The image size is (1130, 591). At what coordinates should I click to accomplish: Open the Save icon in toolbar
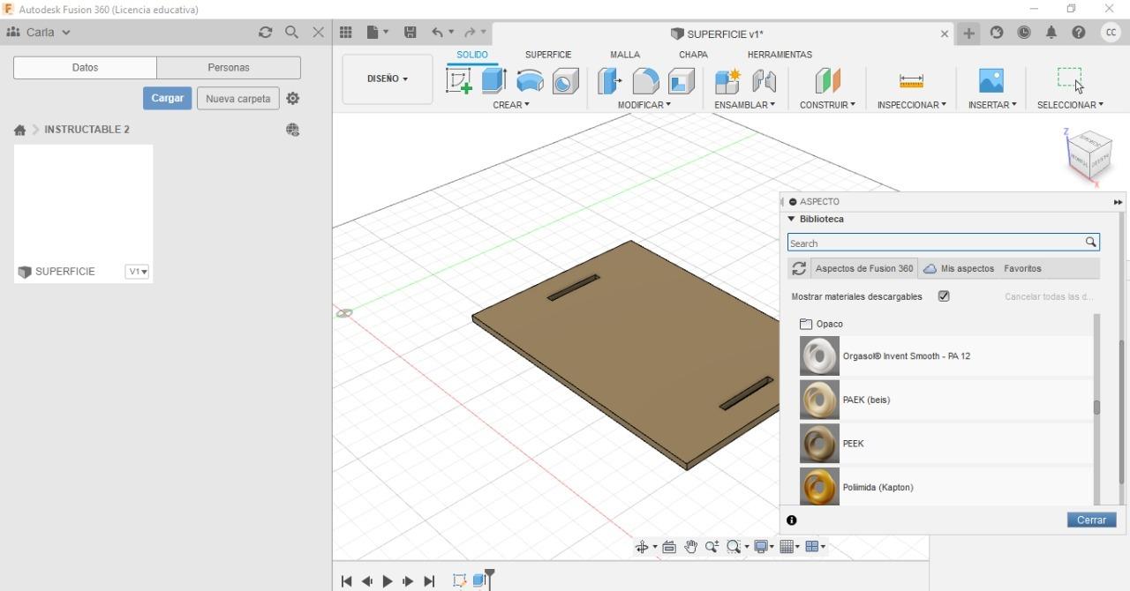[x=411, y=33]
